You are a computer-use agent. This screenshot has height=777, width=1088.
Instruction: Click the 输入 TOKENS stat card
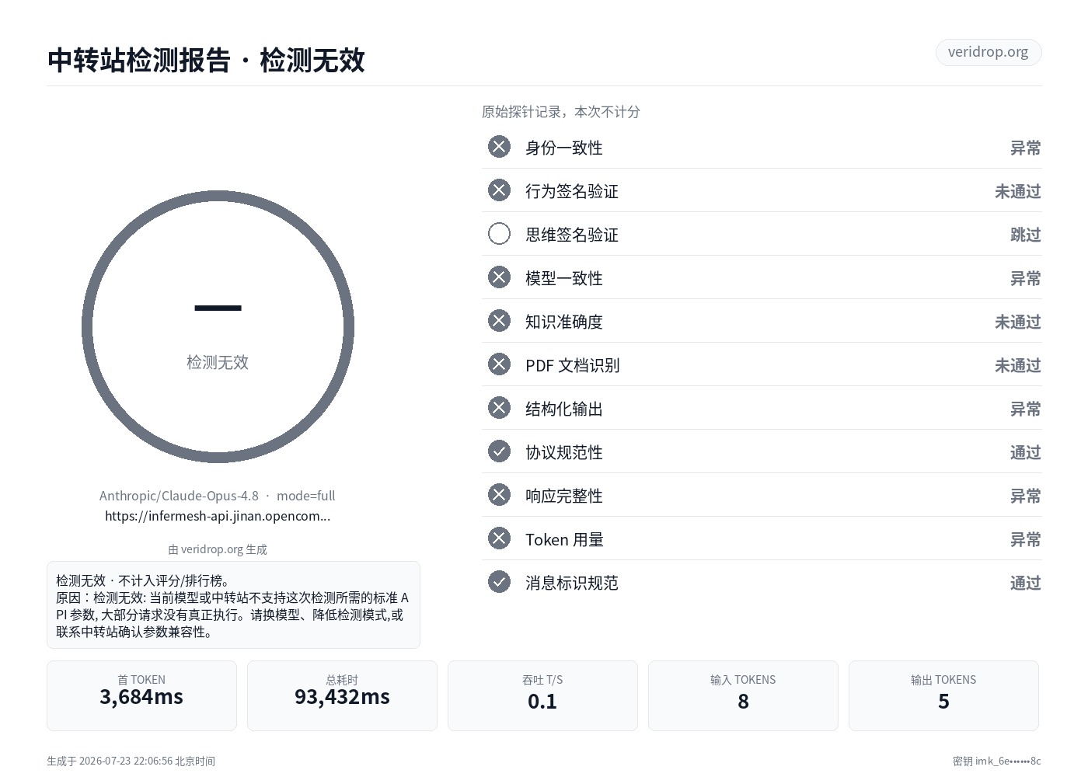click(x=743, y=695)
